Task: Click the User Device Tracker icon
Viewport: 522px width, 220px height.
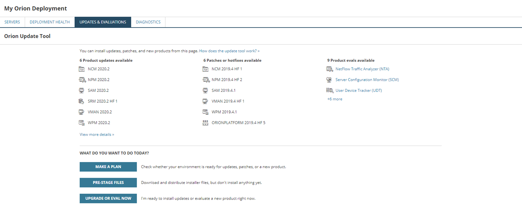Action: pyautogui.click(x=330, y=91)
